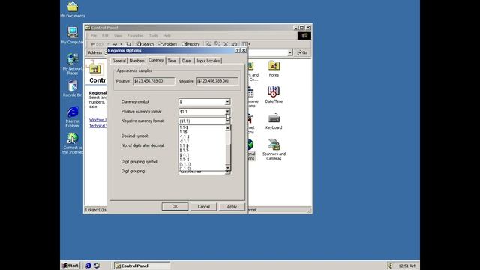Choose the "$ -1.1" format option

(184, 155)
